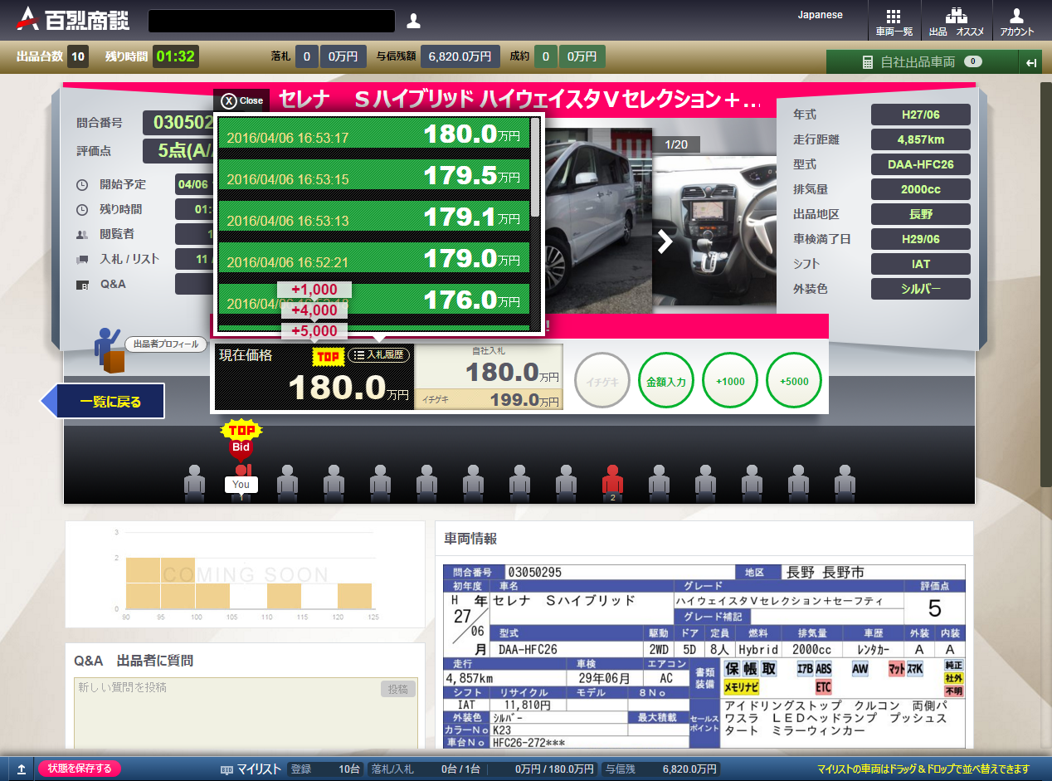
Task: Open the 車両一覧 grid icon
Action: pyautogui.click(x=894, y=22)
